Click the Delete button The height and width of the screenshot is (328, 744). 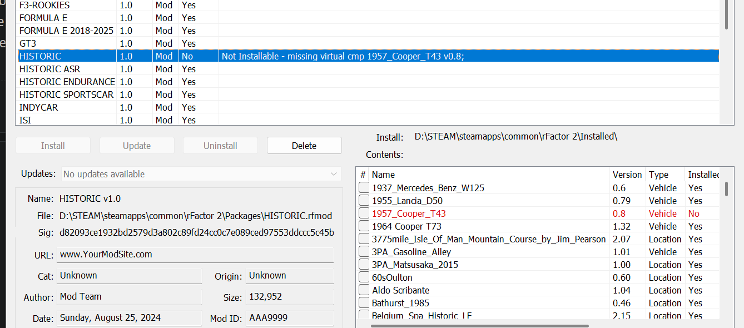(x=304, y=146)
